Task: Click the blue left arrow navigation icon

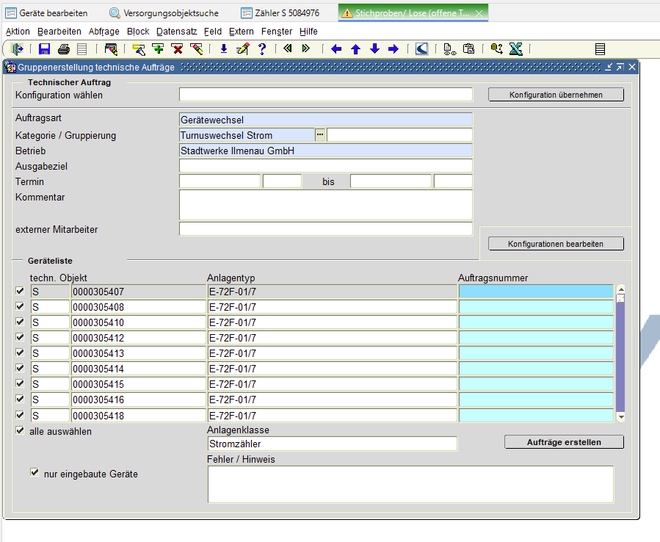Action: coord(336,49)
